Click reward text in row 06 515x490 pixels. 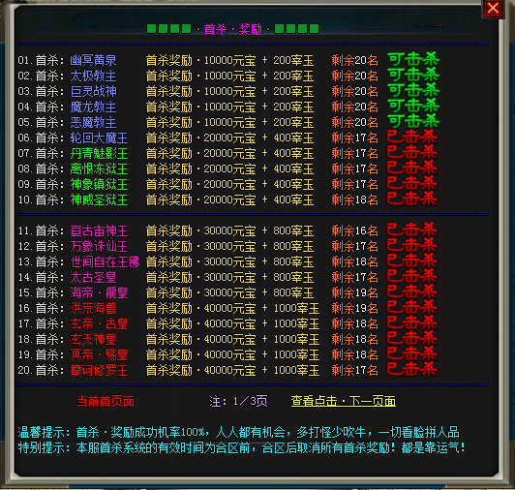(x=229, y=138)
